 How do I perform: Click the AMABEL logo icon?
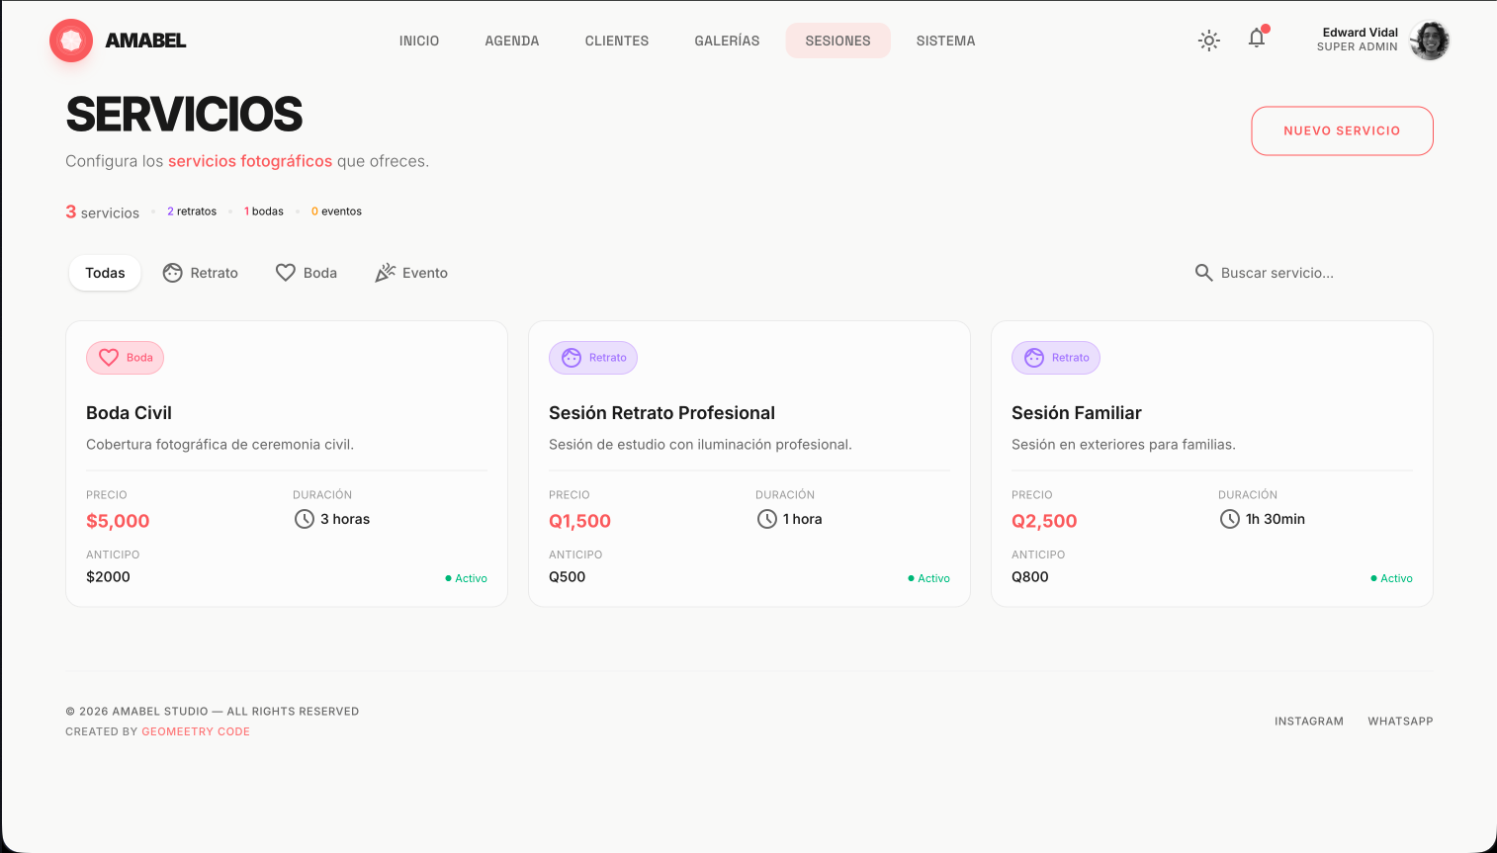71,41
